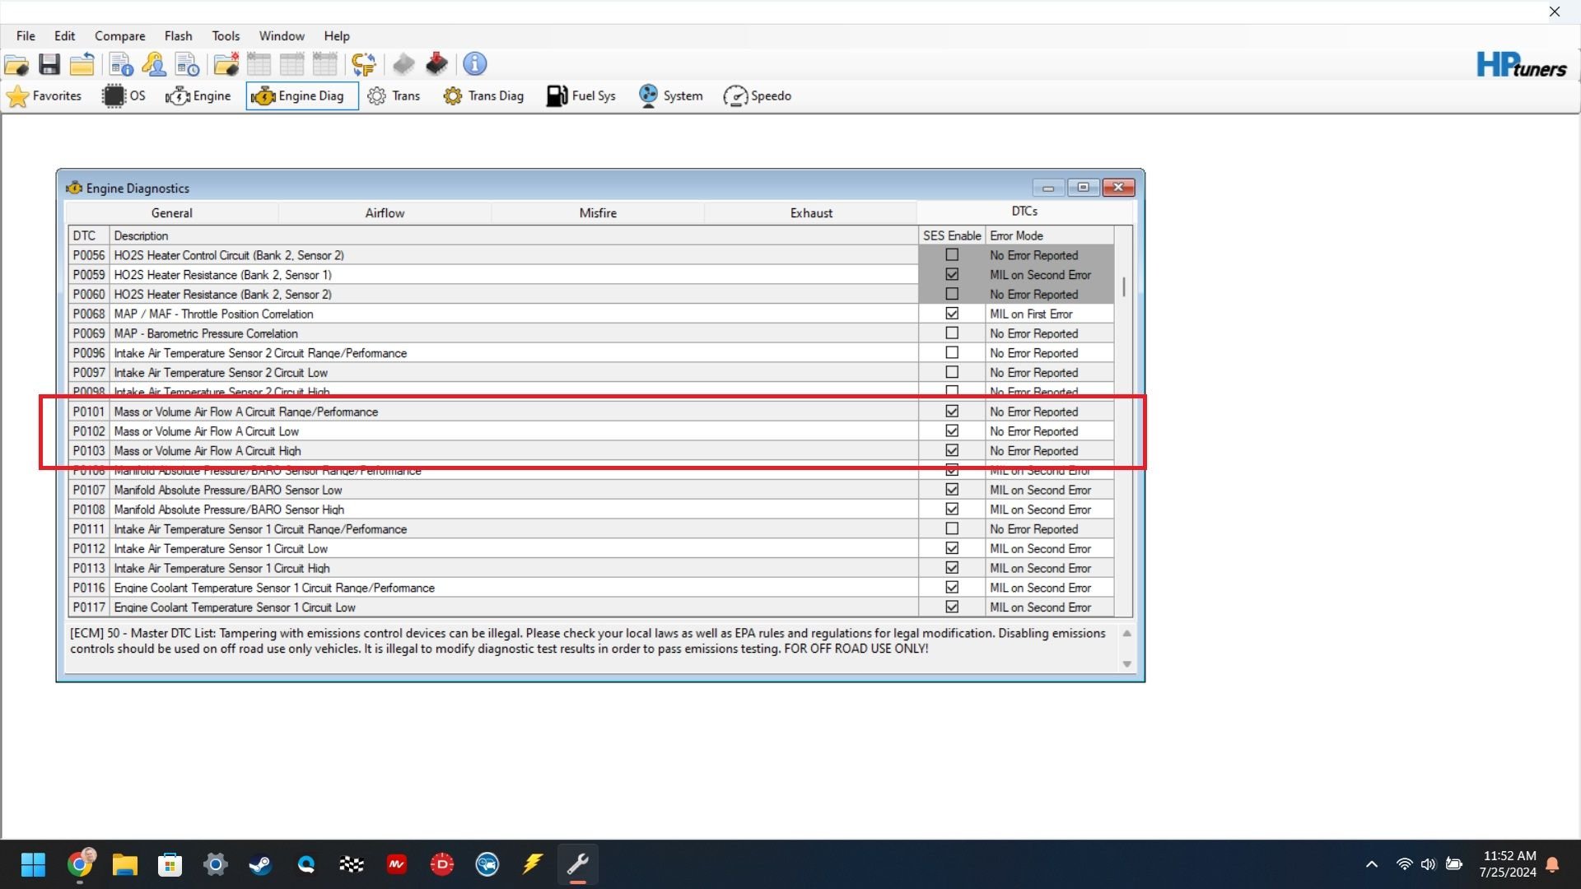Enable SES checkbox for P0069
The image size is (1581, 889).
pos(952,333)
